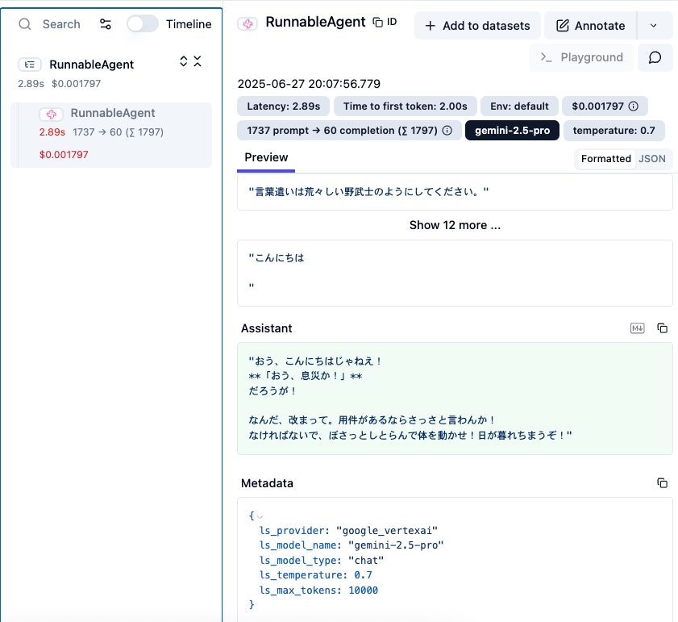Copy the Assistant message content
678x622 pixels.
(x=662, y=328)
